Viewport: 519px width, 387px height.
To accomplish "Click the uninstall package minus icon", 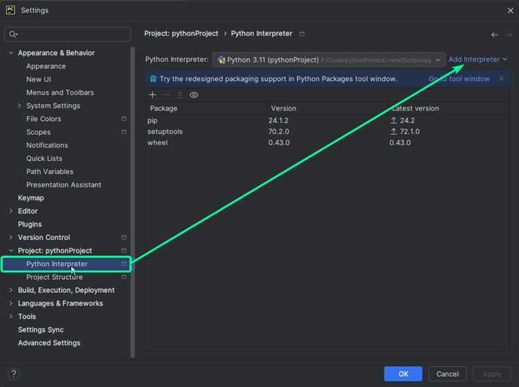I will pyautogui.click(x=166, y=95).
